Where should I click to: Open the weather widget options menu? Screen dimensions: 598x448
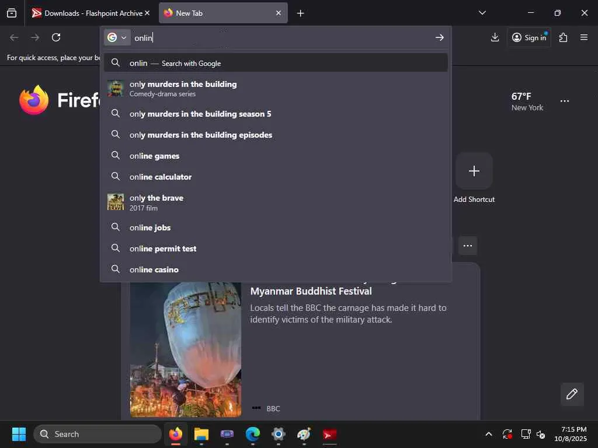click(x=565, y=101)
